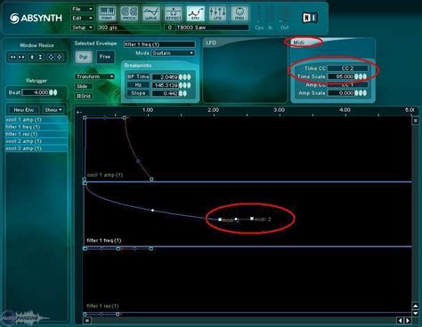
Task: Click the Retrigger Beat value 4.000
Action: [x=36, y=92]
